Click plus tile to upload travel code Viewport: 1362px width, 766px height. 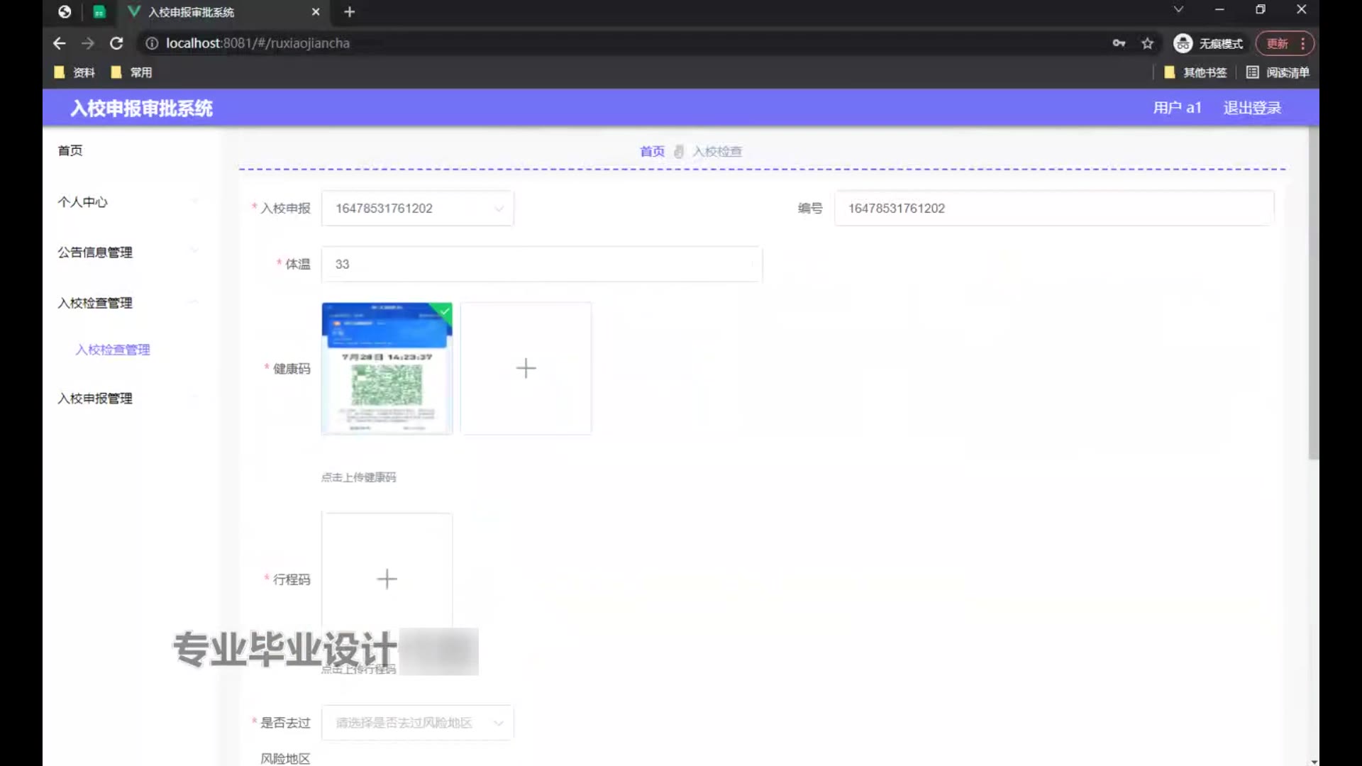coord(387,579)
